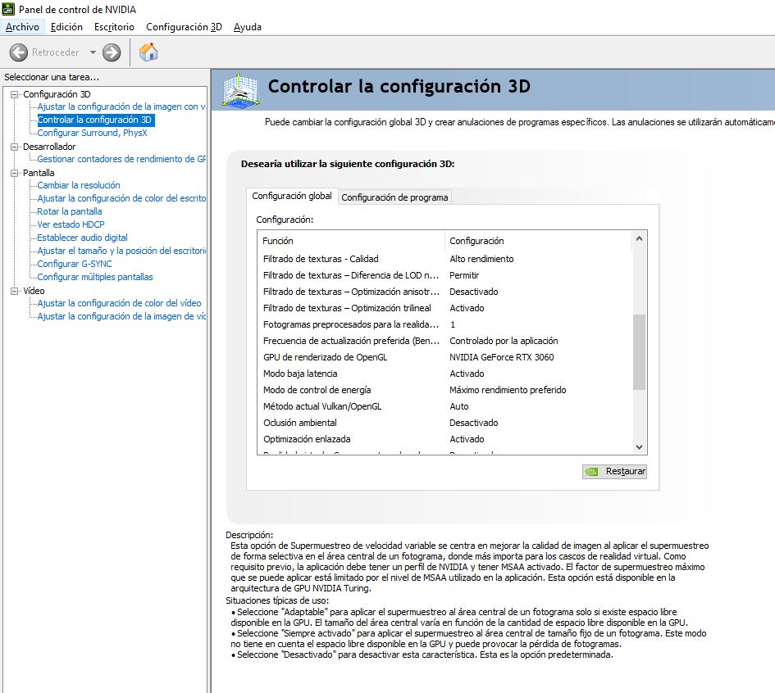This screenshot has height=693, width=775.
Task: Click the NVIDIA GeForce RTX 3060 value
Action: (502, 357)
